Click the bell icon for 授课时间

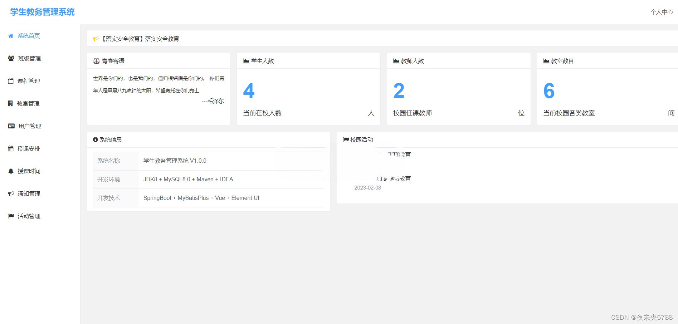(x=10, y=171)
